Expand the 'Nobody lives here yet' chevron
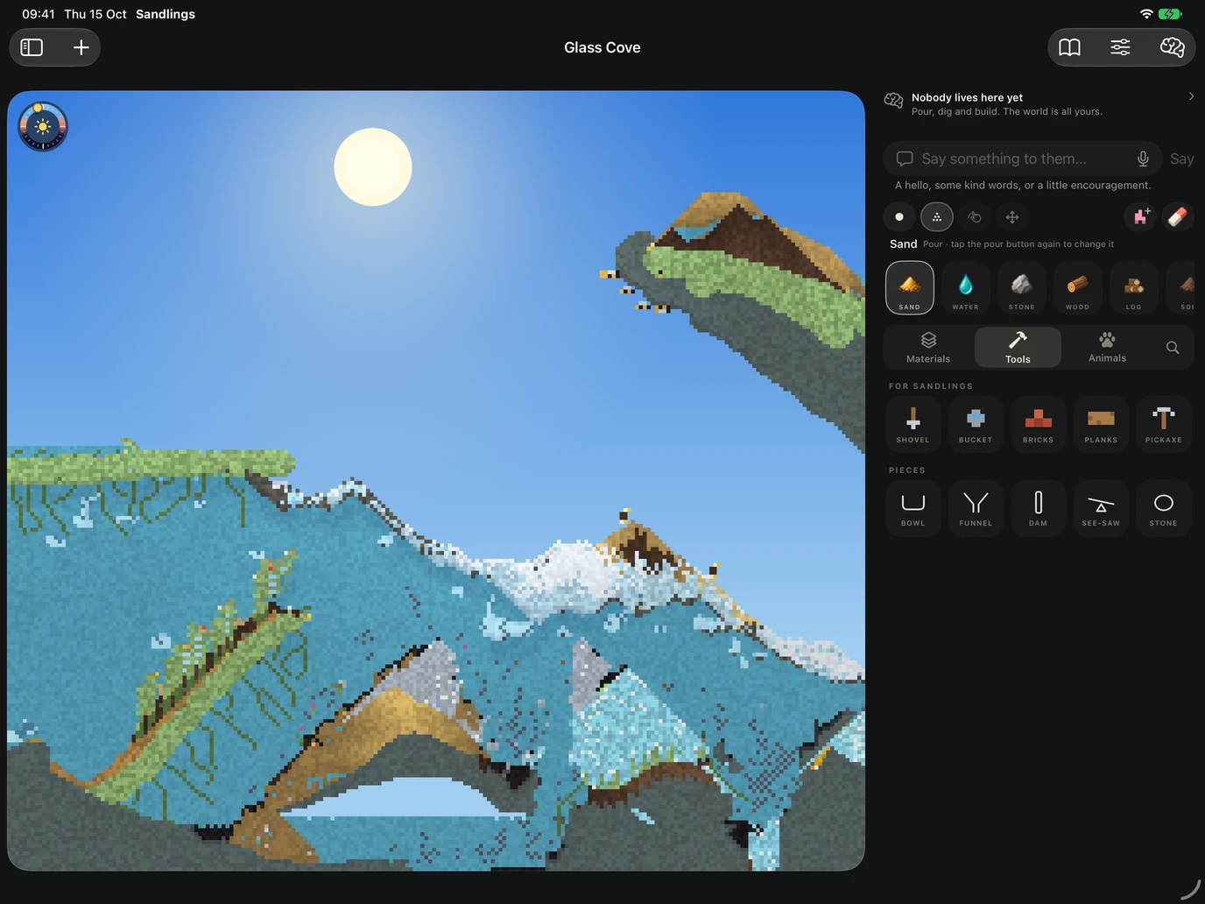The image size is (1205, 904). point(1191,96)
